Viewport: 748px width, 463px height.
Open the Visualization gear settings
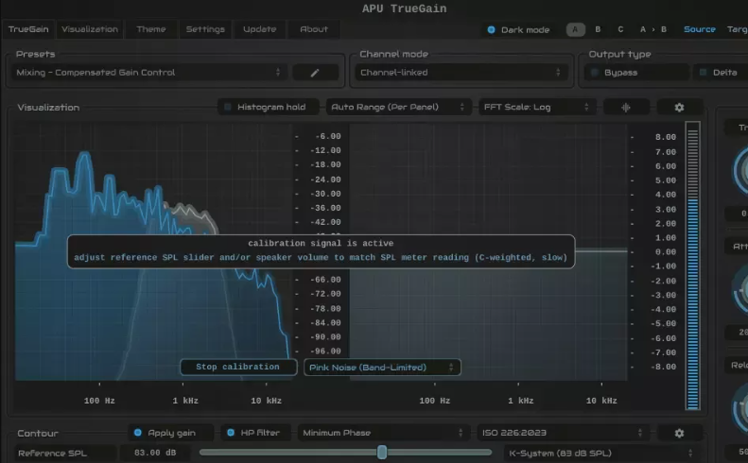point(678,108)
